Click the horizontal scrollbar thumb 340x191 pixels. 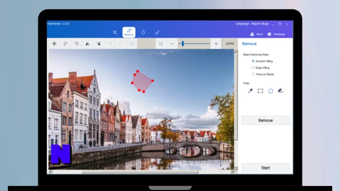140,171
